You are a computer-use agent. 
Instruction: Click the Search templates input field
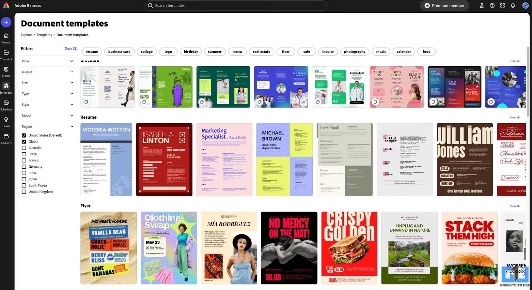235,6
